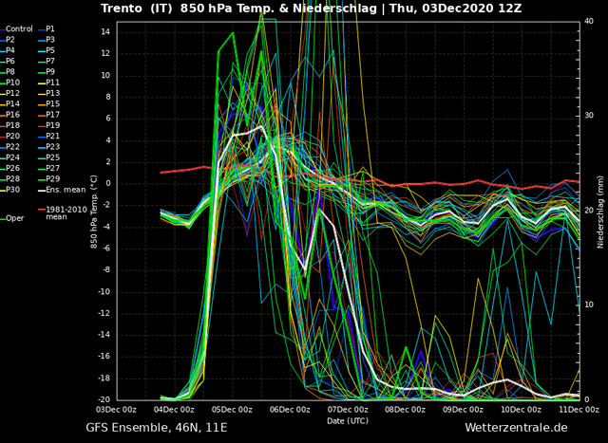Click the P26 legend entry
This screenshot has width=608, height=443.
click(10, 168)
